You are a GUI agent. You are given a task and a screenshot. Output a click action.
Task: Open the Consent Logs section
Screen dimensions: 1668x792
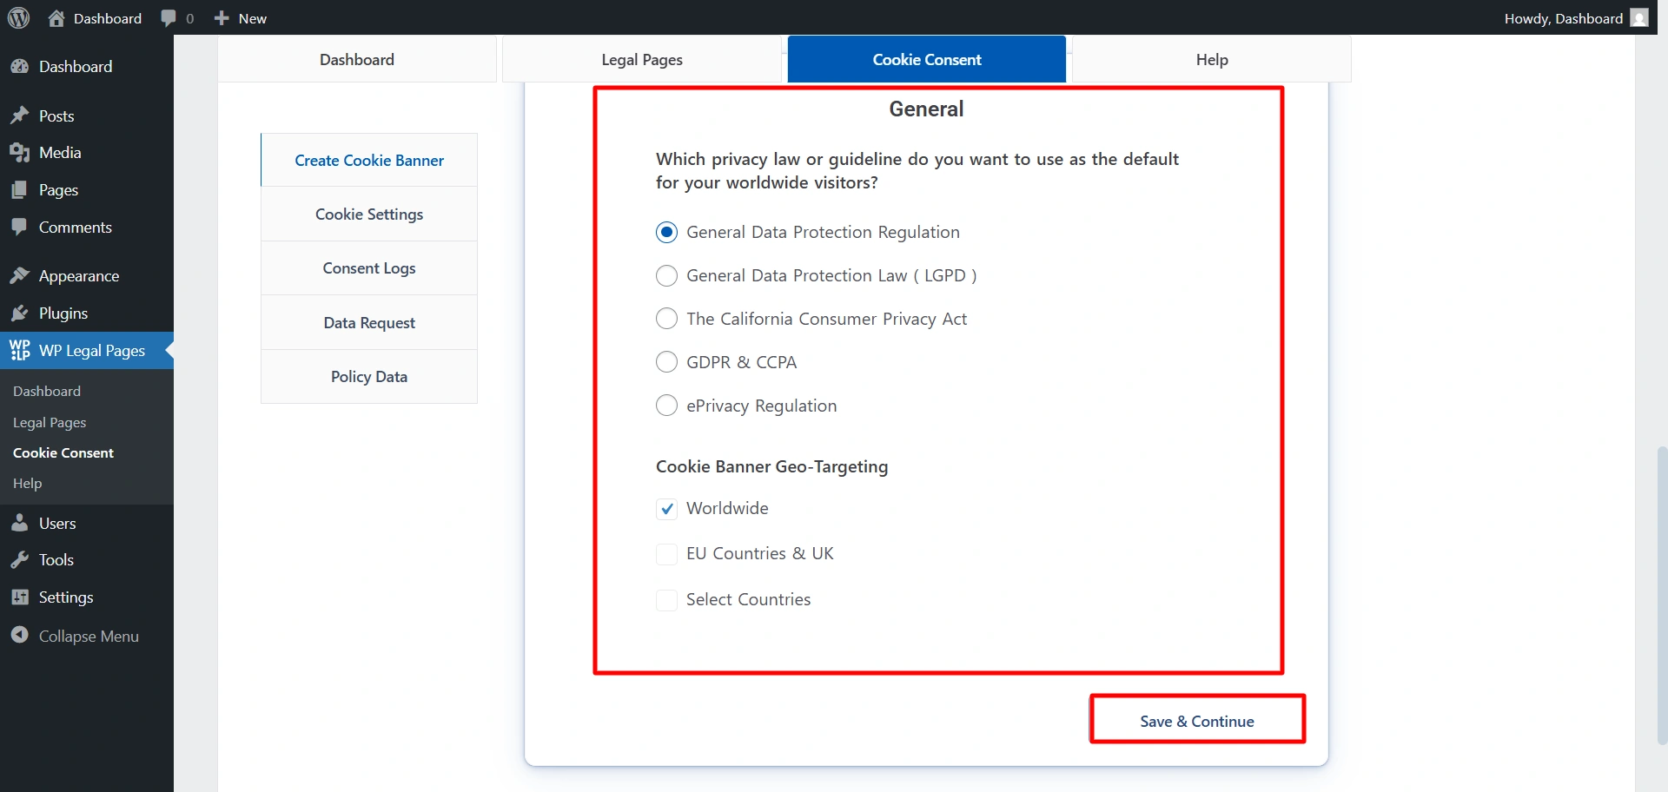pos(369,268)
